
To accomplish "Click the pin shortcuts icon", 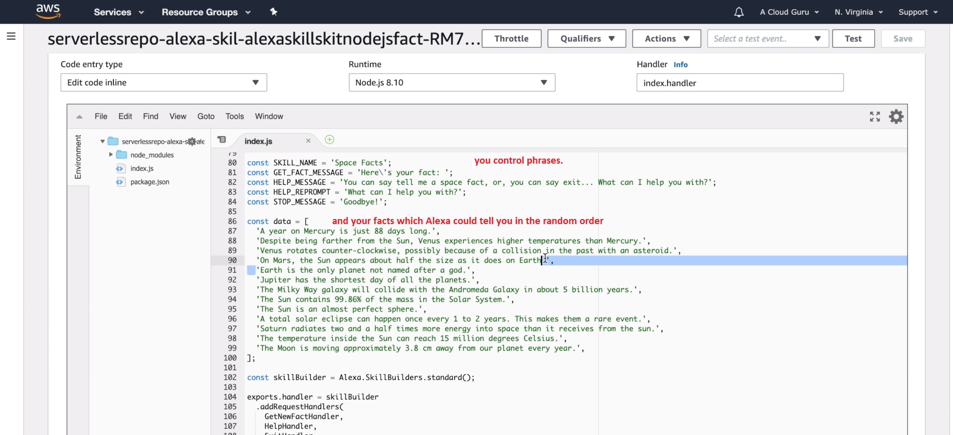I will [274, 12].
